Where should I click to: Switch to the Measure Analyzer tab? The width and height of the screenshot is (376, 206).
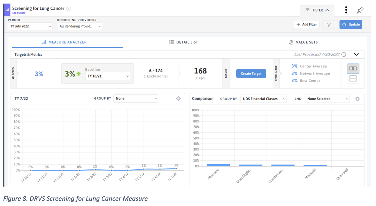(67, 42)
